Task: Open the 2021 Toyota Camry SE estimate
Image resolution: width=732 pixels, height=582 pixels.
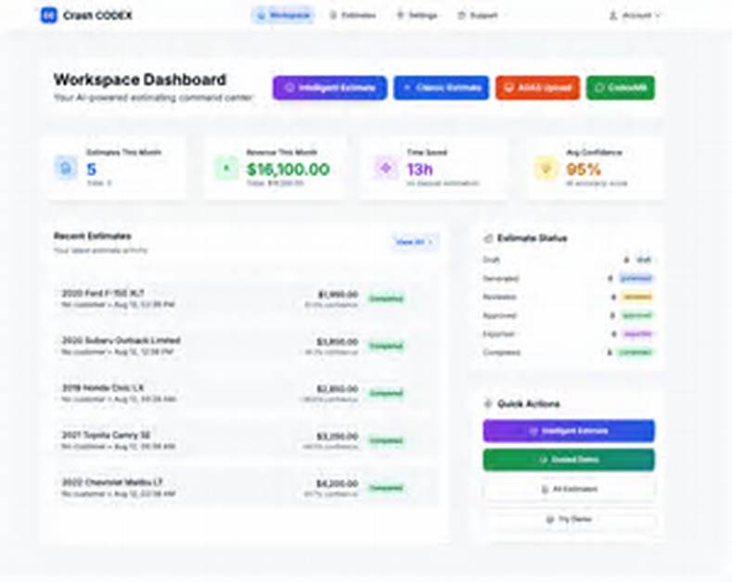Action: point(246,441)
